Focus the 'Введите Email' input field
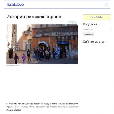The height and width of the screenshot is (114, 114). pyautogui.click(x=97, y=30)
